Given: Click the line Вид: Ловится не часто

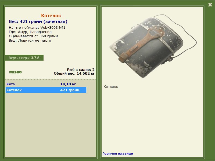Looking at the screenshot, I should [30, 41].
